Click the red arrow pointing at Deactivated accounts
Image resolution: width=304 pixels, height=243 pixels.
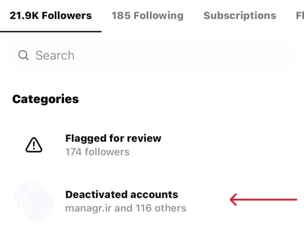point(263,200)
